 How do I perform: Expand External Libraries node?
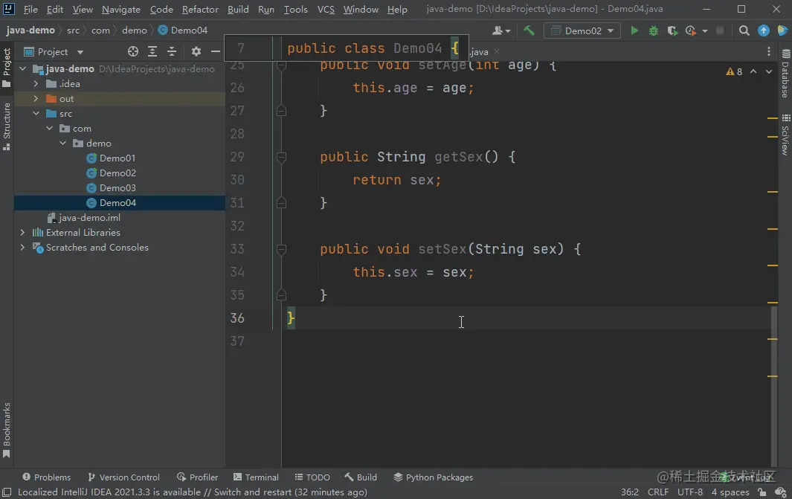(23, 232)
